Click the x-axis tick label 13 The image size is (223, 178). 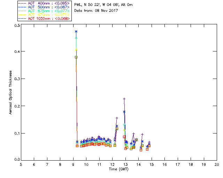coord(125,165)
